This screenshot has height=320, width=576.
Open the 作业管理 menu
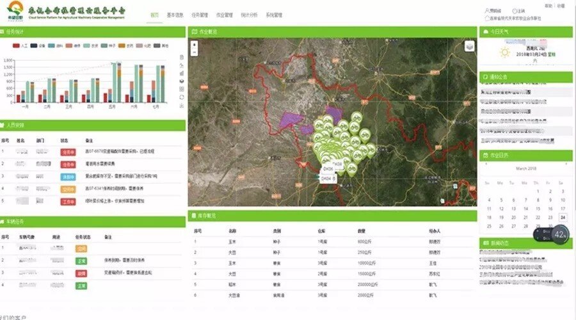(x=225, y=15)
